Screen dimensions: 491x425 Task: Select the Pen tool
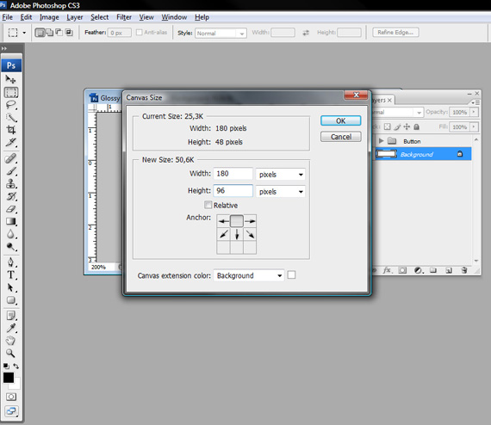click(11, 262)
